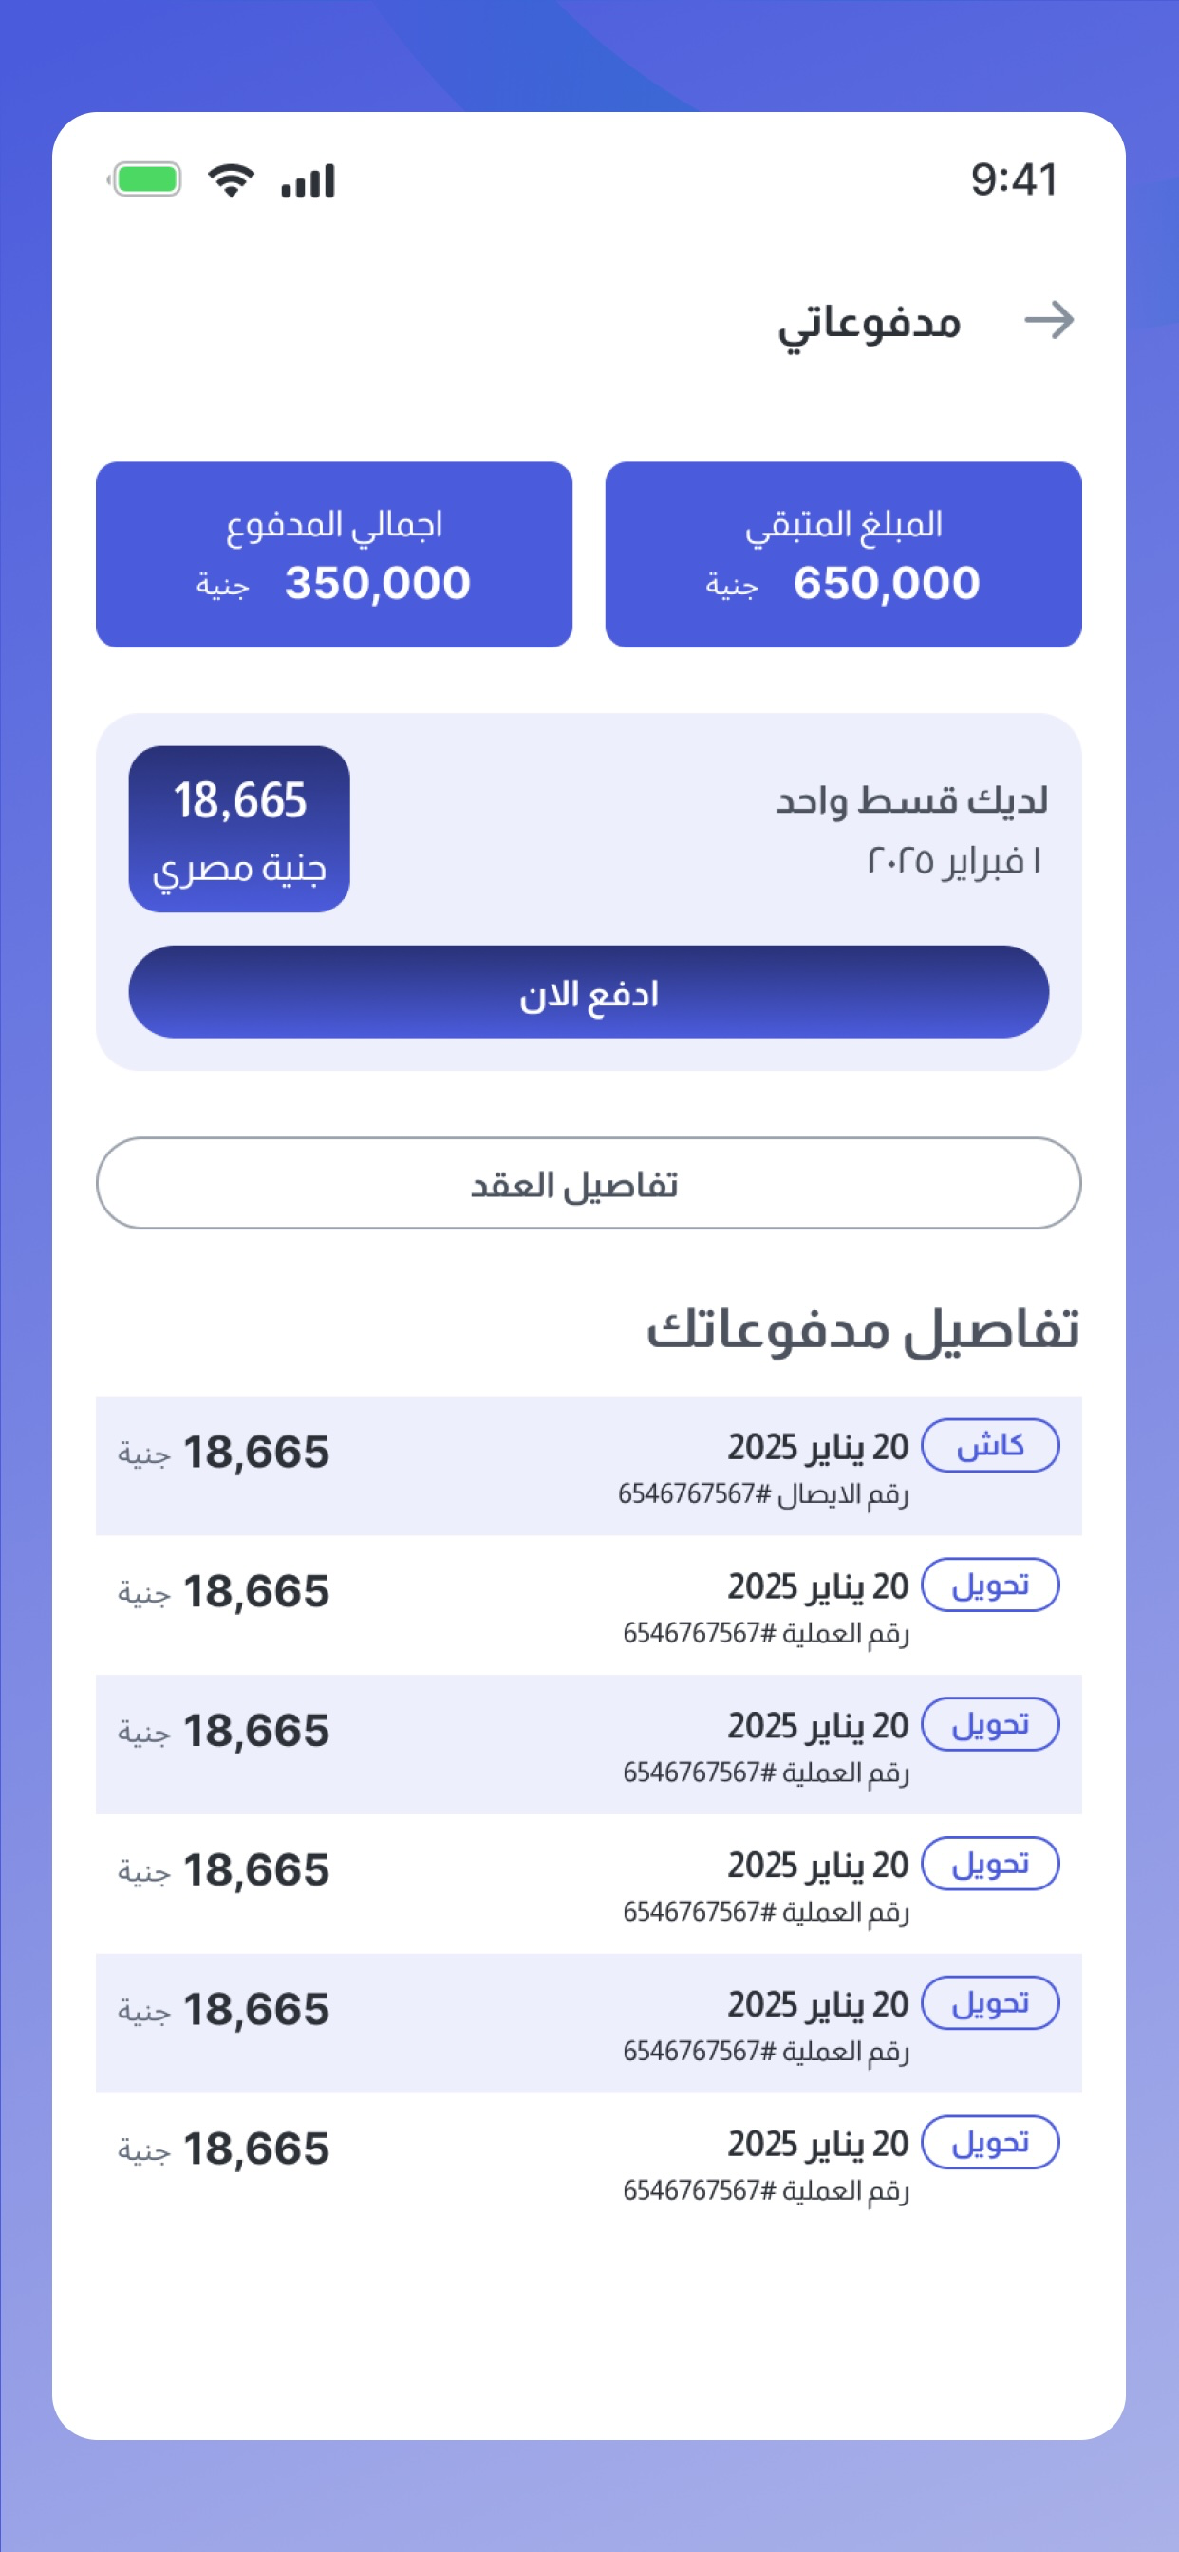The image size is (1179, 2552).
Task: Tap the 18,665 جنية مصري amount badge
Action: tap(239, 829)
